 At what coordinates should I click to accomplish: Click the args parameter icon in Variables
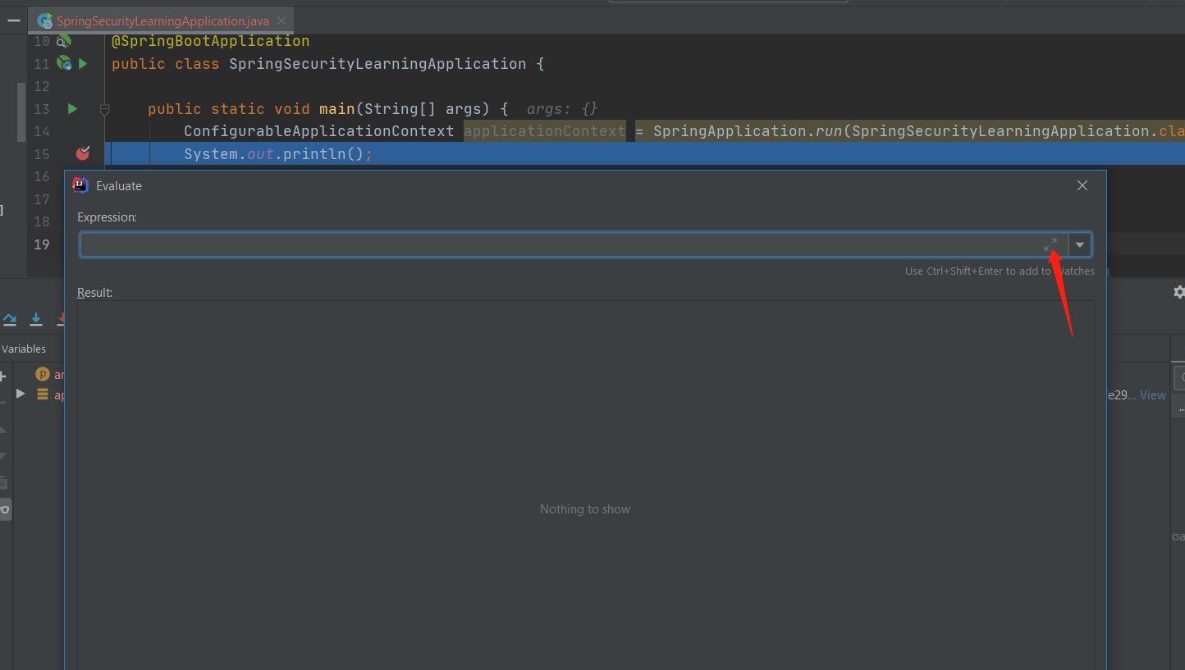[43, 374]
